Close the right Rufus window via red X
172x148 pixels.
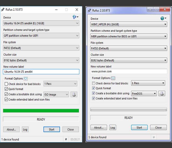pyautogui.click(x=165, y=9)
